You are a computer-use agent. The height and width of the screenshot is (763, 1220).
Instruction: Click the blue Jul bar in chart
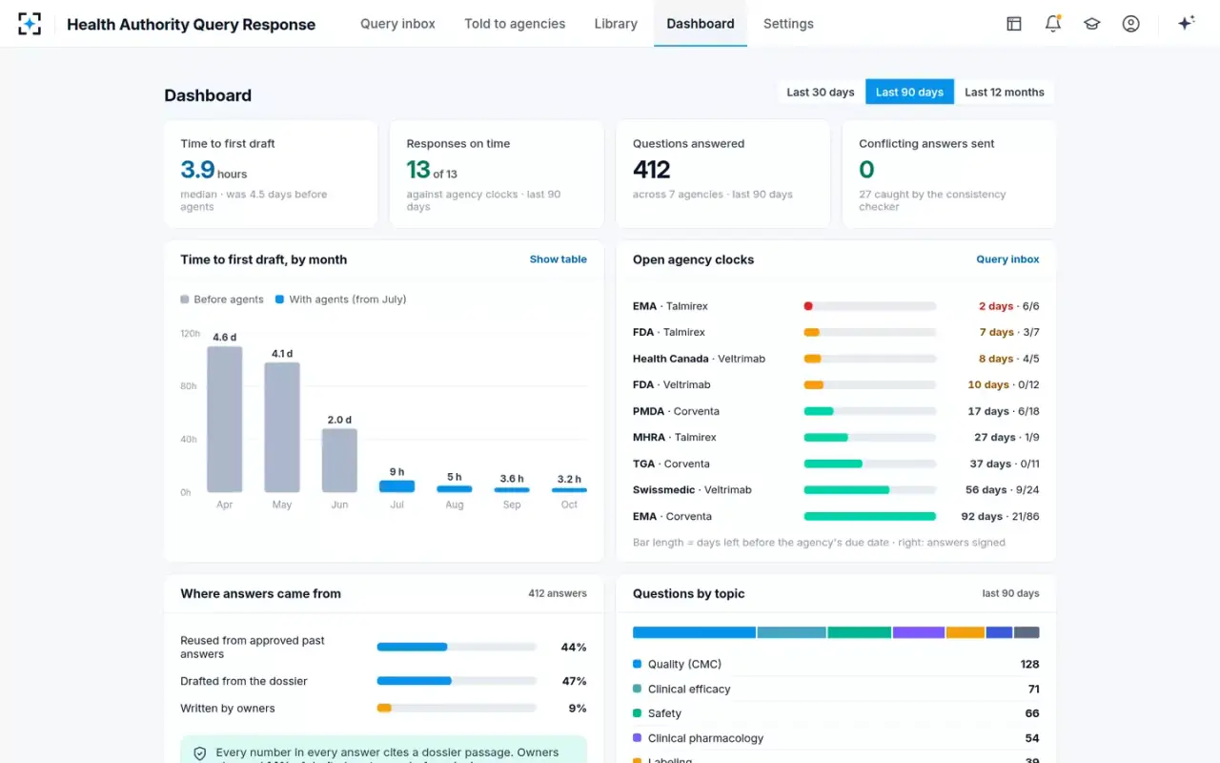pos(397,486)
